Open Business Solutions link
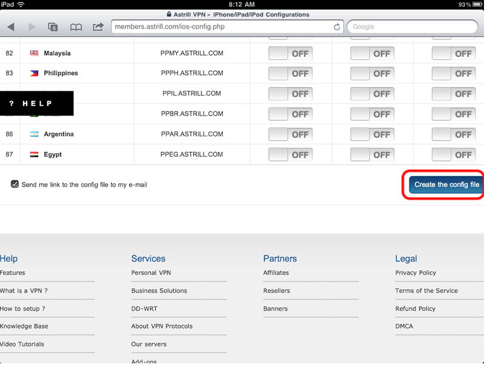The width and height of the screenshot is (487, 367). (x=159, y=291)
